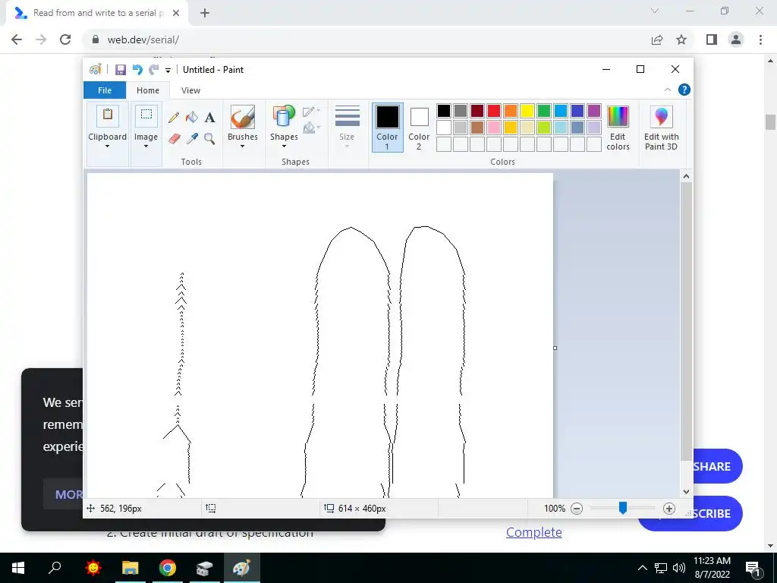
Task: Expand the Clipboard dropdown arrow
Action: 108,147
